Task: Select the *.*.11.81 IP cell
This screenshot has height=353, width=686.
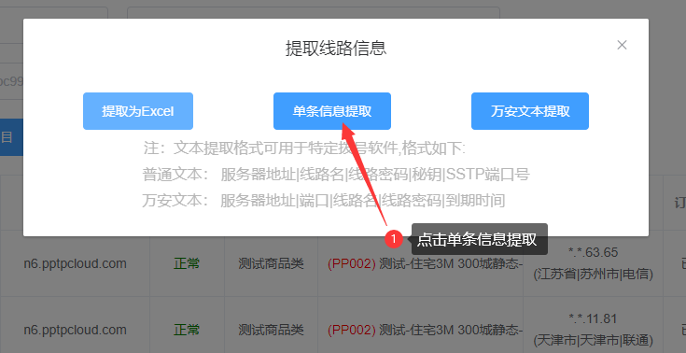Action: [593, 318]
